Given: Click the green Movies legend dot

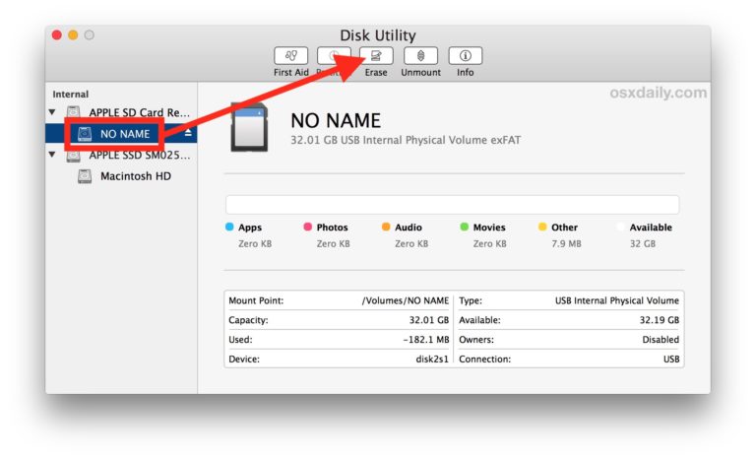Looking at the screenshot, I should [465, 227].
